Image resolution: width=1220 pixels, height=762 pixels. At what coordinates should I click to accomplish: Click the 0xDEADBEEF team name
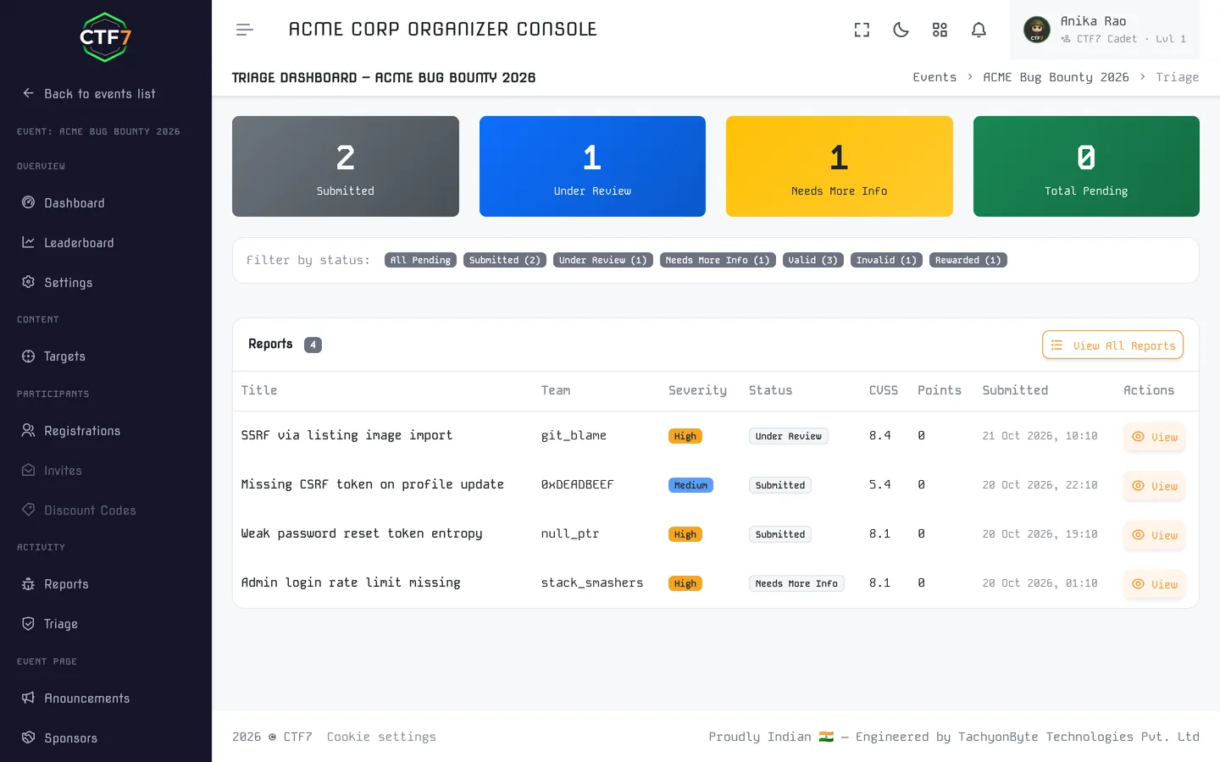click(x=577, y=484)
